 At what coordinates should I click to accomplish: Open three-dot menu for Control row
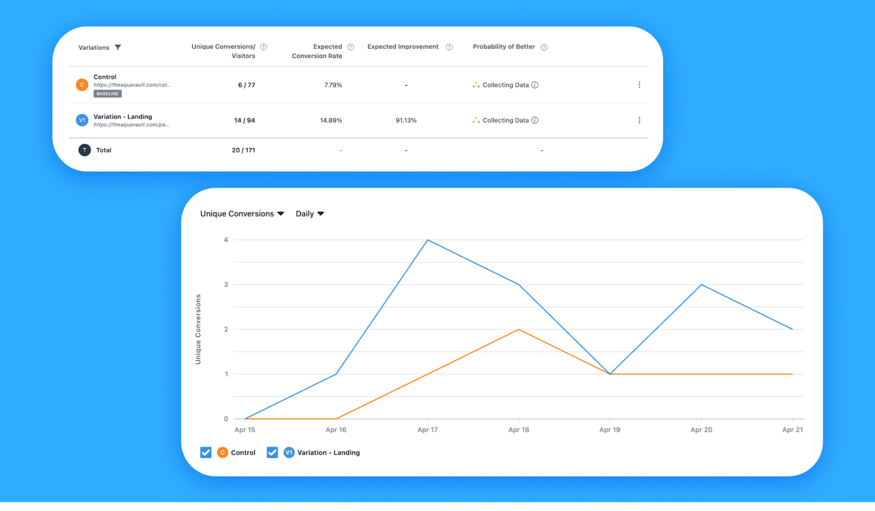(x=639, y=85)
